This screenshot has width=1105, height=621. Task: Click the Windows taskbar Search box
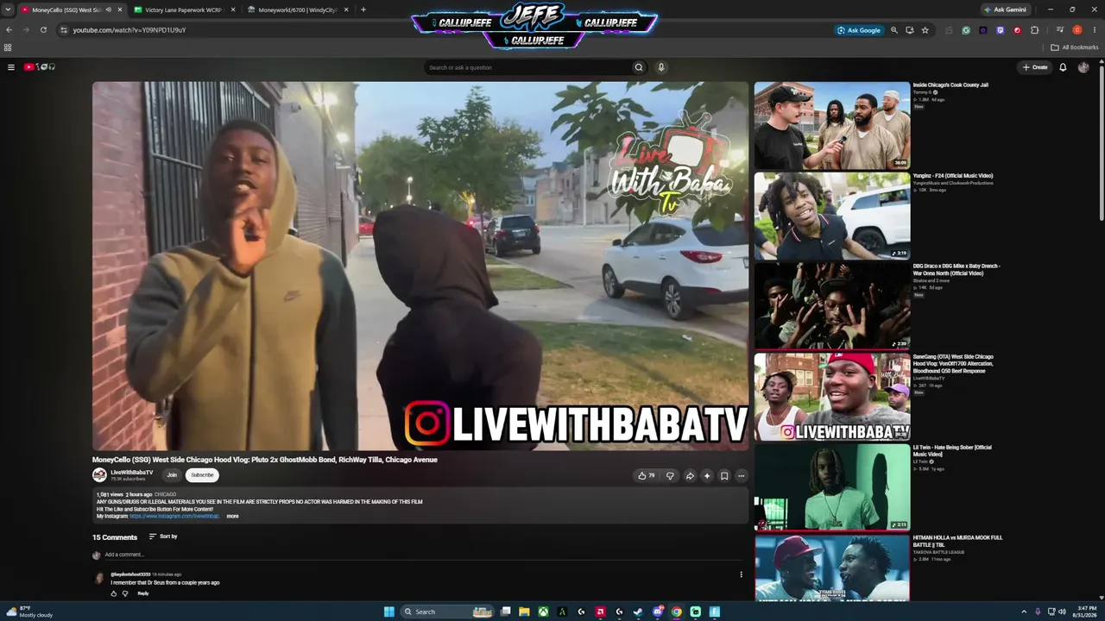click(x=445, y=612)
